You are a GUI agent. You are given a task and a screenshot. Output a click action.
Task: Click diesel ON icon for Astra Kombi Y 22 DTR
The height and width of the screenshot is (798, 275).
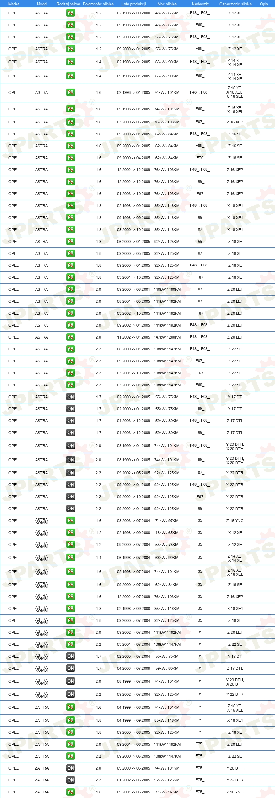pos(71,694)
